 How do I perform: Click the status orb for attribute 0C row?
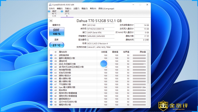tap(51, 64)
